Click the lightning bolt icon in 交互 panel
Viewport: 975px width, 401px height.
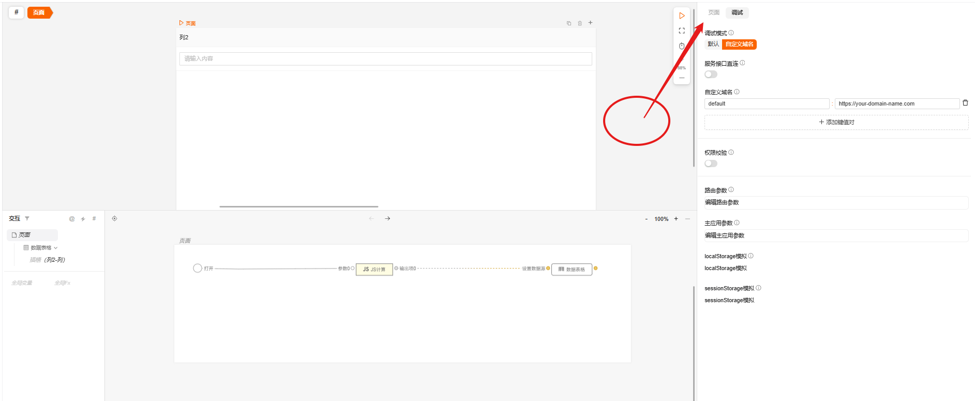point(83,219)
